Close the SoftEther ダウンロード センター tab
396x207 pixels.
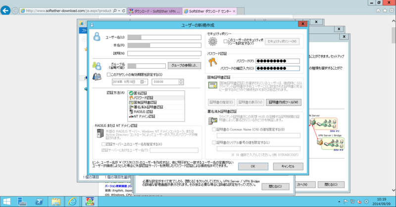234,11
